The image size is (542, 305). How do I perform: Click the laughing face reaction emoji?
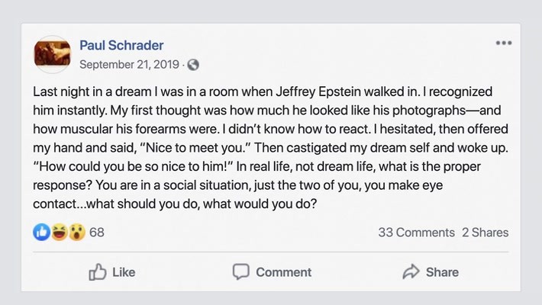click(59, 232)
